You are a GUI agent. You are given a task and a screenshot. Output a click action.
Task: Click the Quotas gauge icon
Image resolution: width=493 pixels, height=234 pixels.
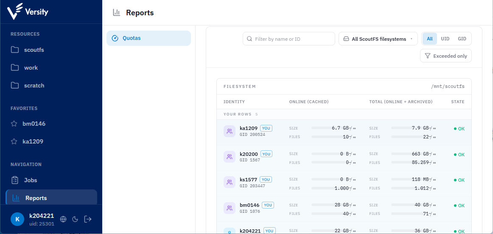pos(115,38)
